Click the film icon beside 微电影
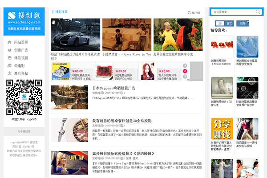The image size is (267, 178). [10, 66]
